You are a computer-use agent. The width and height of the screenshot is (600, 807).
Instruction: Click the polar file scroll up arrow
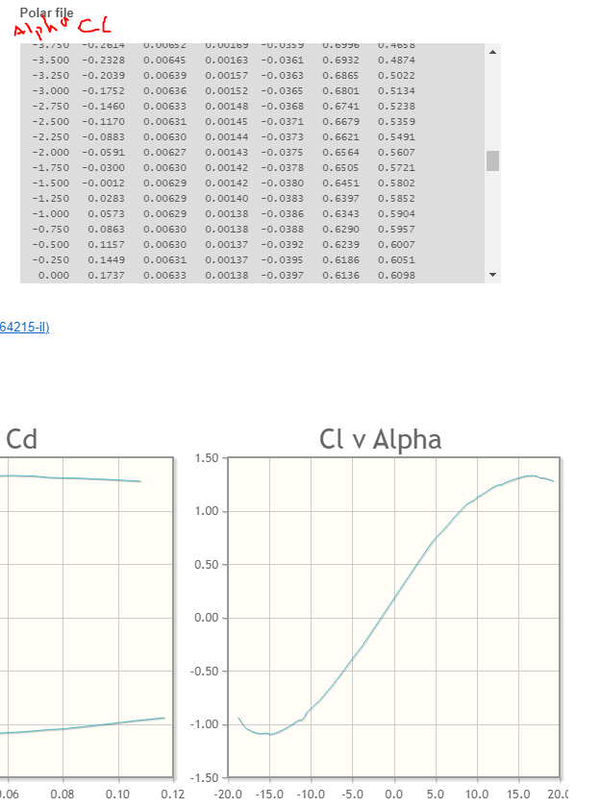click(x=492, y=52)
